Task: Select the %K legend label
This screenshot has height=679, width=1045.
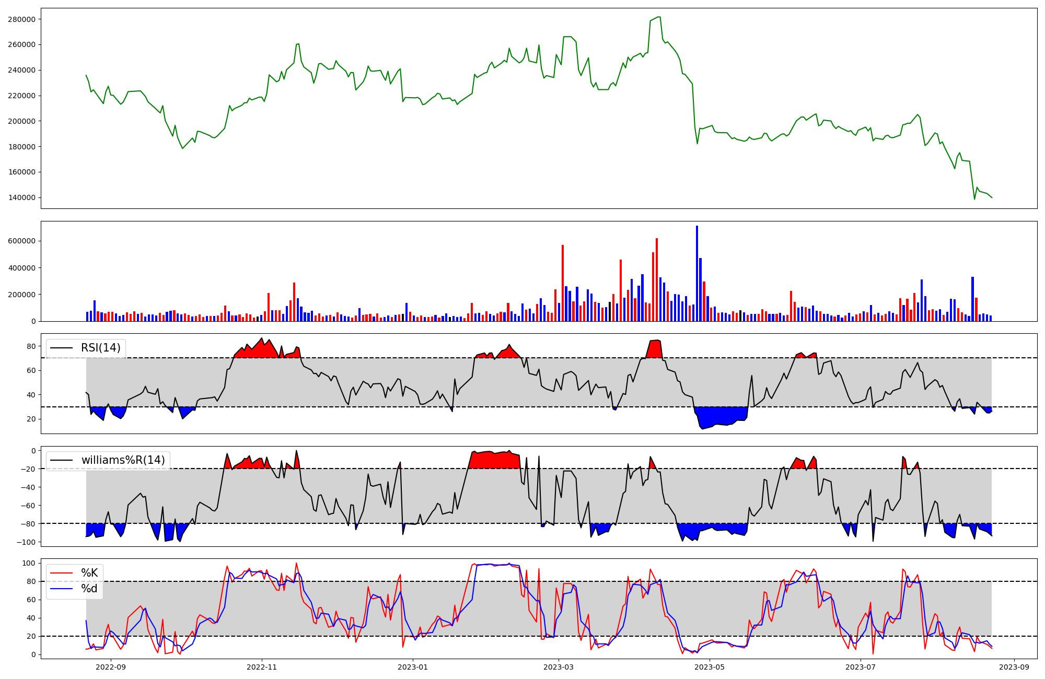Action: point(89,573)
